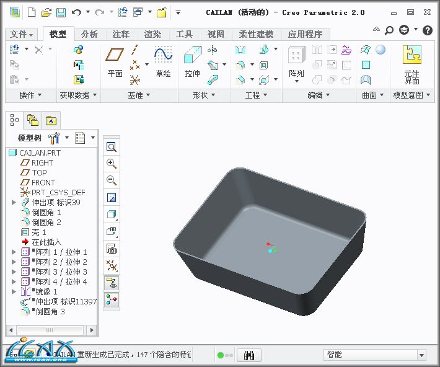Select 在此插入 marker in tree
The width and height of the screenshot is (440, 367).
41,242
